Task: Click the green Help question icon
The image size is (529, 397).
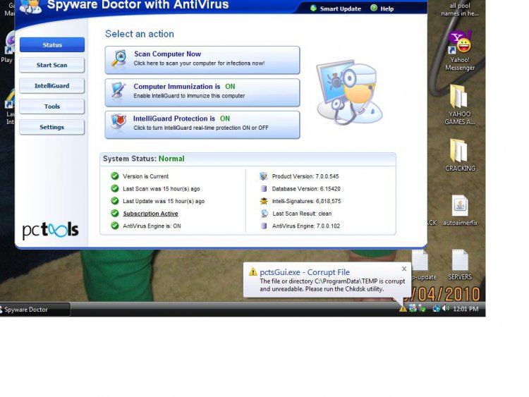Action: (x=374, y=8)
